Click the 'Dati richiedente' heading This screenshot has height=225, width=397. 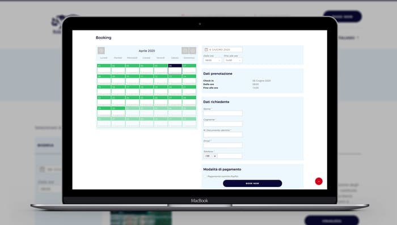click(x=216, y=102)
